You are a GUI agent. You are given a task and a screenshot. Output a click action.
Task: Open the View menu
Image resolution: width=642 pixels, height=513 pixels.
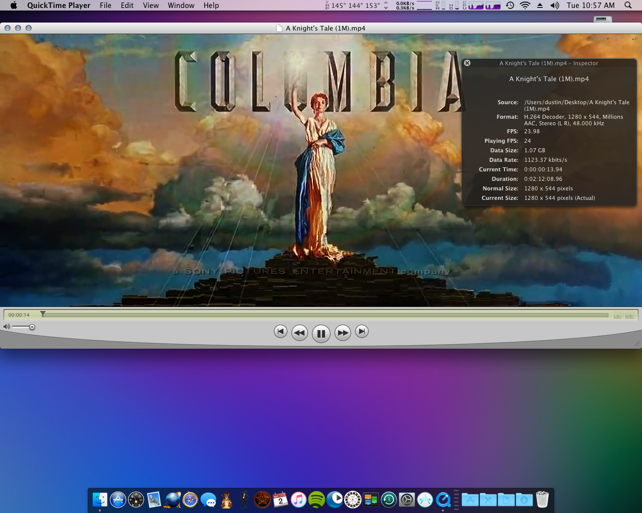pyautogui.click(x=150, y=6)
